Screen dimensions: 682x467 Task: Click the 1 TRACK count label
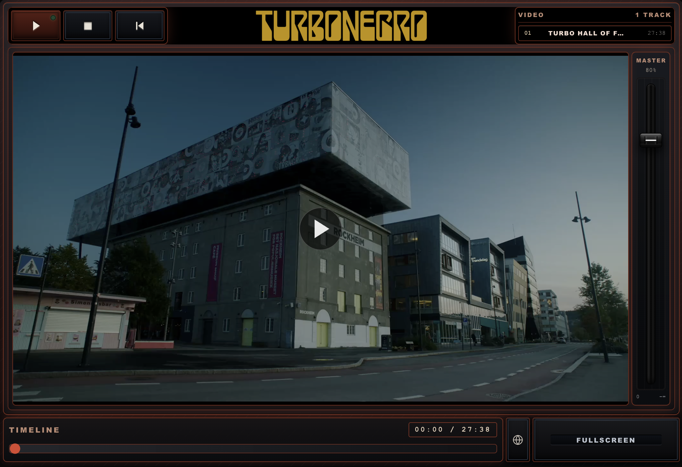pos(653,15)
